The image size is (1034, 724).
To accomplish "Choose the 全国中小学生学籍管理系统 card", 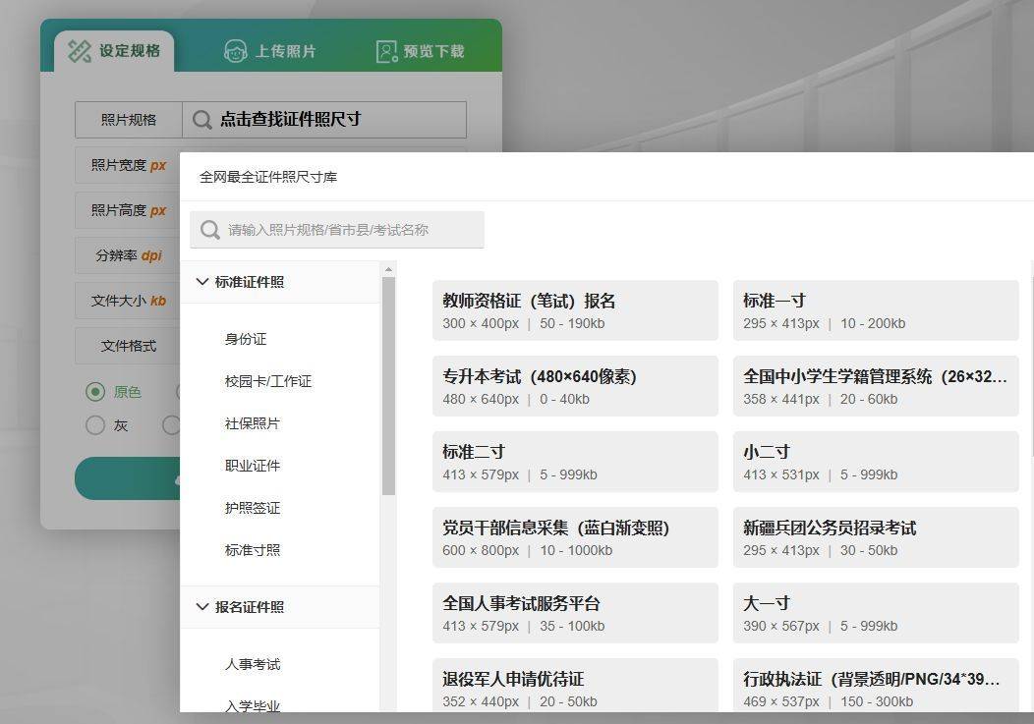I will pos(876,386).
